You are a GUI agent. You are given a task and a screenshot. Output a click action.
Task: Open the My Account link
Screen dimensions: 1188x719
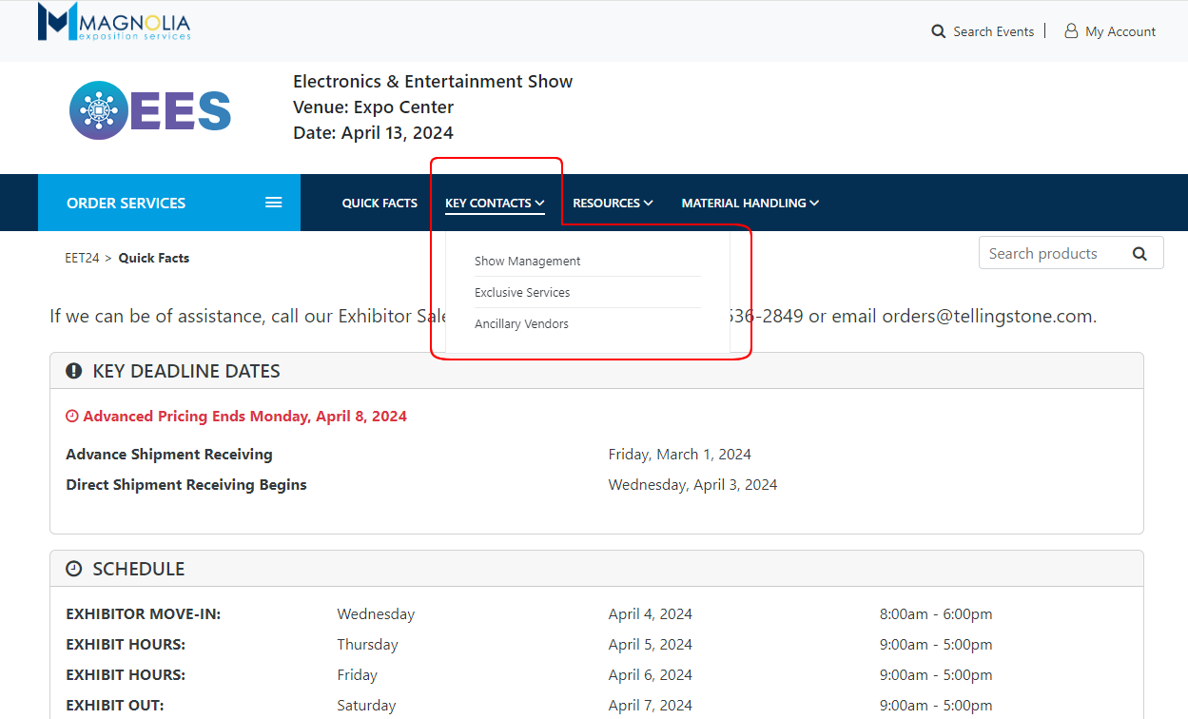pyautogui.click(x=1120, y=31)
